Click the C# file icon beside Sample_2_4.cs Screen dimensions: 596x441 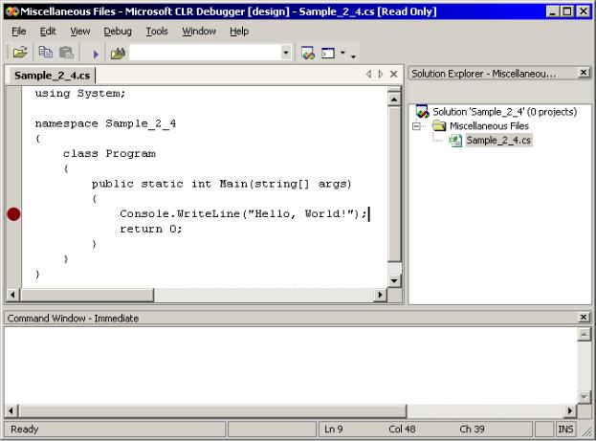point(455,141)
